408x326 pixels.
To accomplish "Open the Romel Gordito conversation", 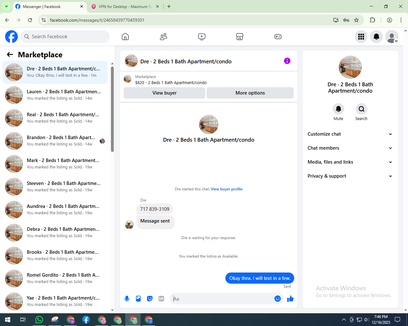I will pos(55,279).
